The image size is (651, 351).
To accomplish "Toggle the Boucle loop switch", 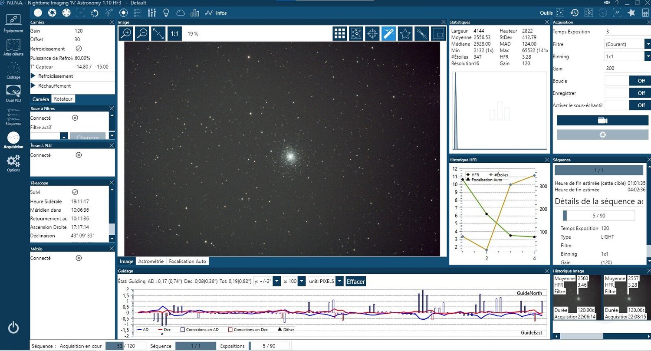I will tap(627, 81).
